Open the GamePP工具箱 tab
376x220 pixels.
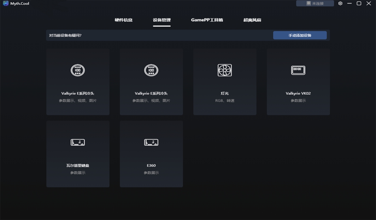pyautogui.click(x=207, y=20)
